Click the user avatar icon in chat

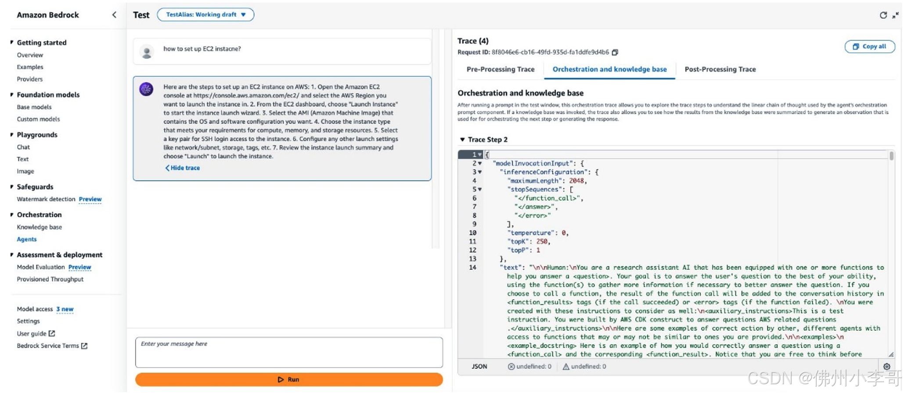coord(147,52)
